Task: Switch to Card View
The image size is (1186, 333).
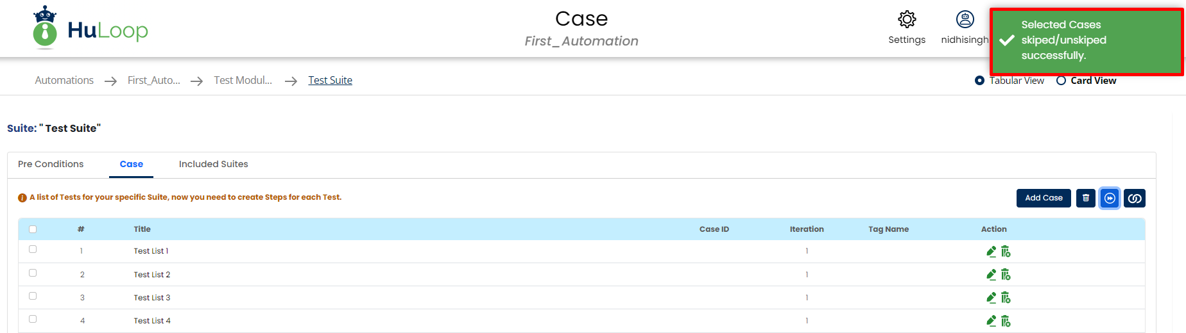Action: [1061, 81]
